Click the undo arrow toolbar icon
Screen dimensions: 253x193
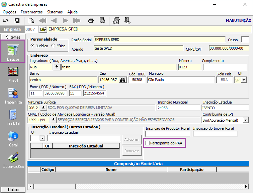(6, 21)
